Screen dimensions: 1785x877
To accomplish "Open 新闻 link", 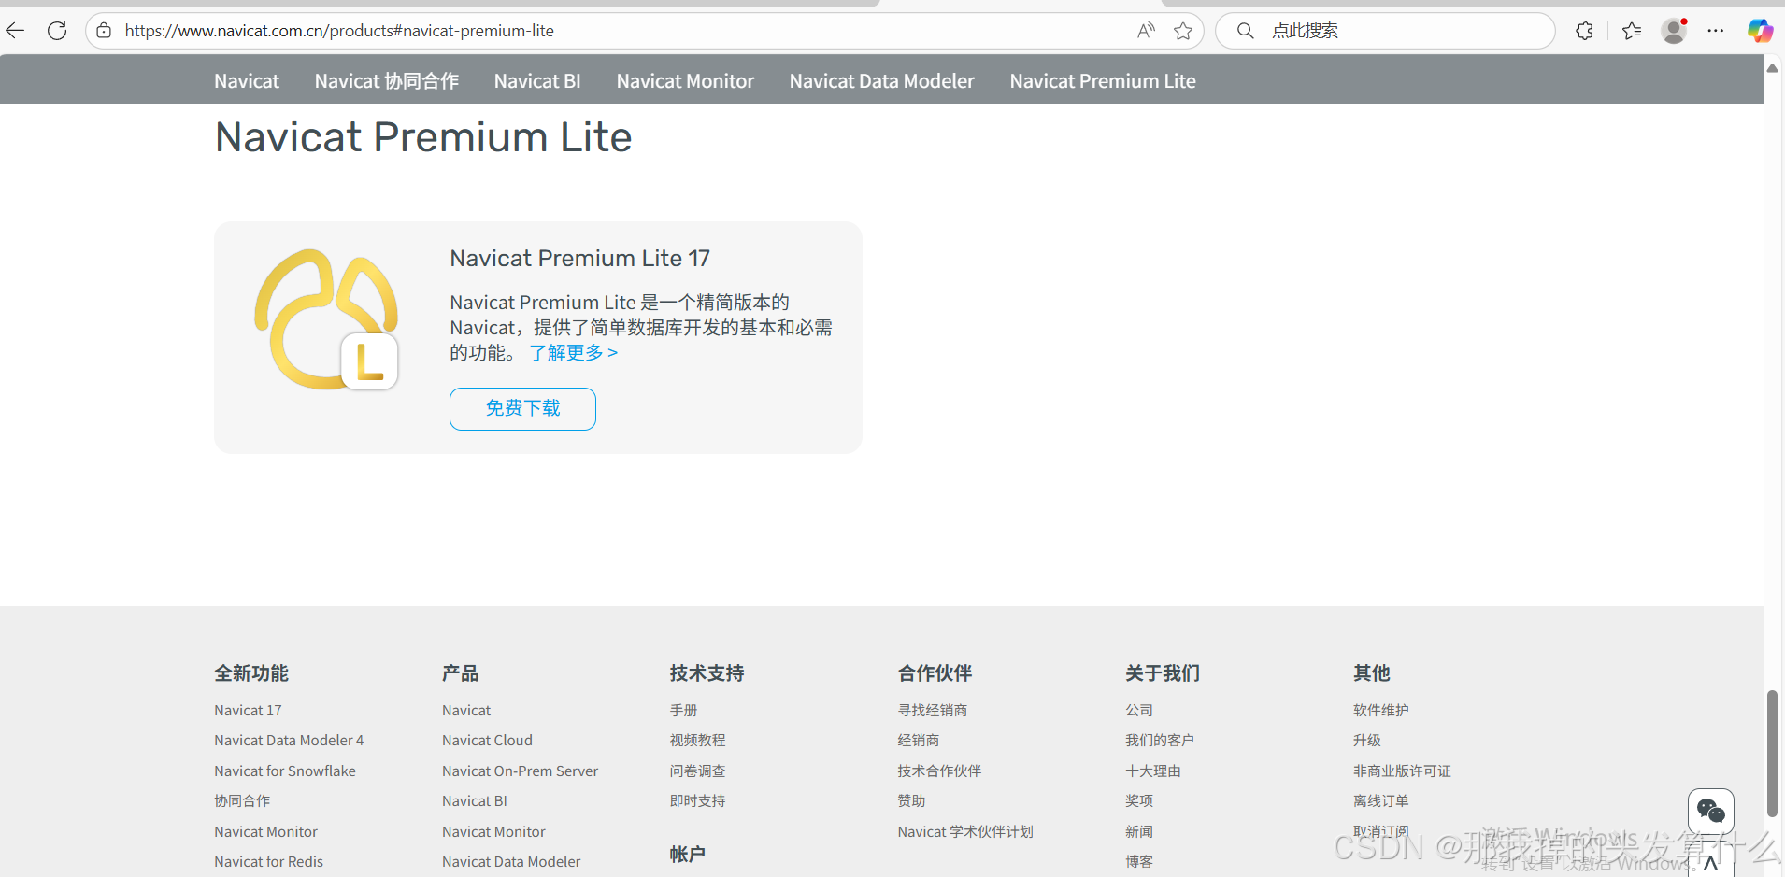I will pos(1139,832).
